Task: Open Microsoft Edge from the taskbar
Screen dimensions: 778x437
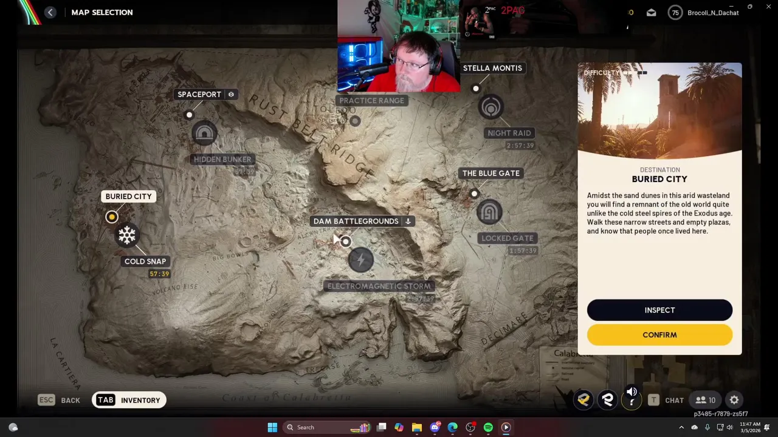Action: pos(452,427)
